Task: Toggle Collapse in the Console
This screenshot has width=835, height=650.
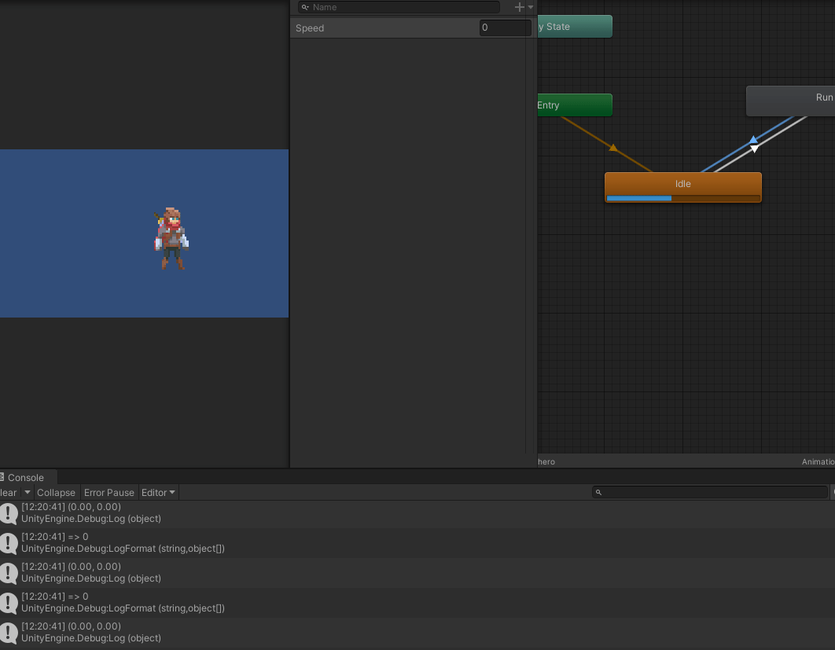Action: (x=56, y=493)
